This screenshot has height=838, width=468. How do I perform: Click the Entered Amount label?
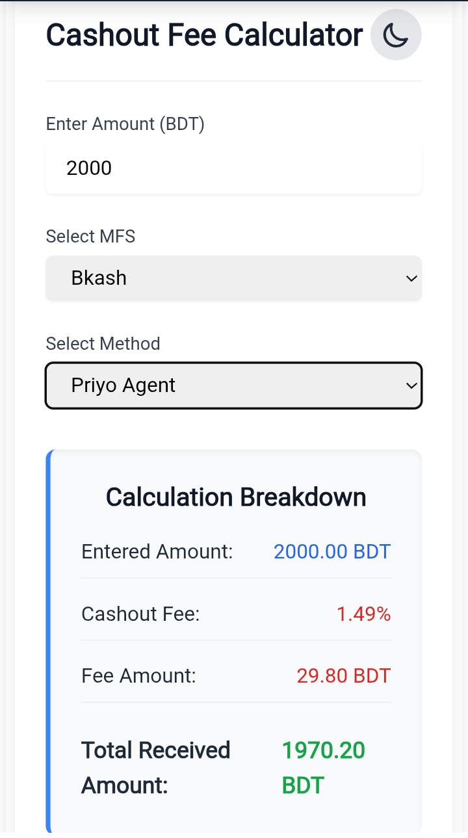(157, 552)
